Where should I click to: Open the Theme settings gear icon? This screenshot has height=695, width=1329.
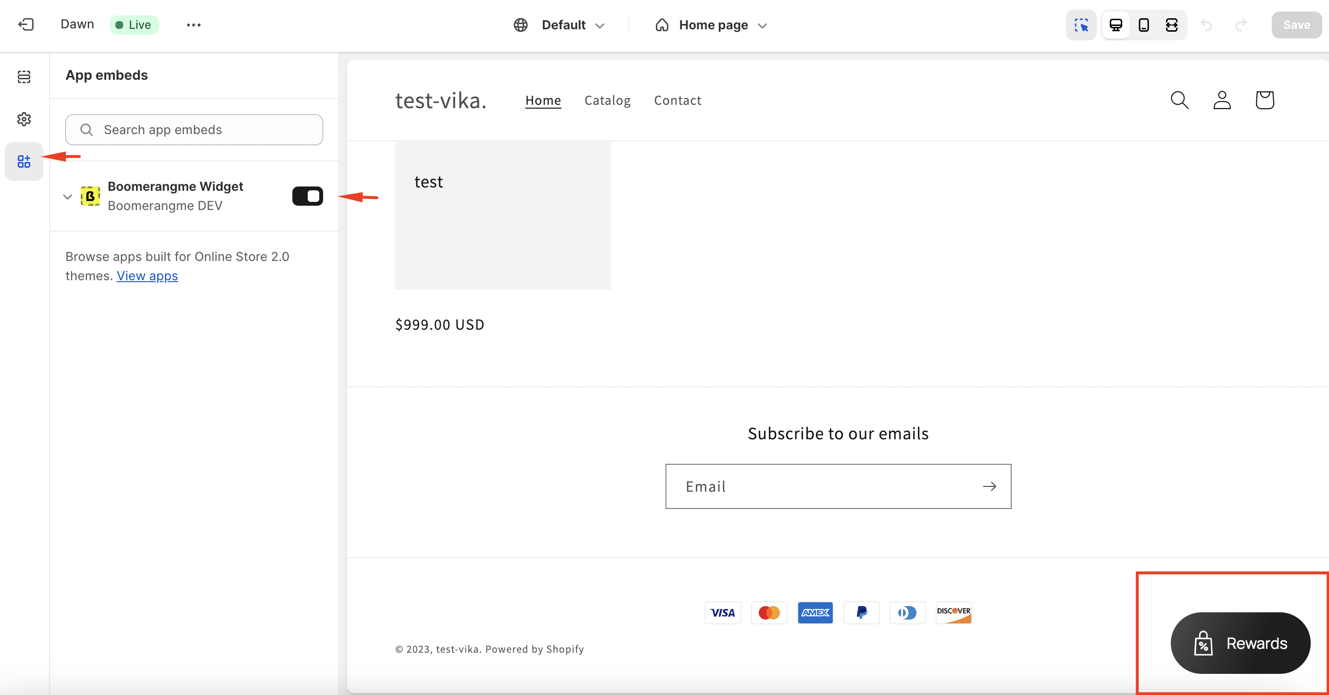pos(24,119)
